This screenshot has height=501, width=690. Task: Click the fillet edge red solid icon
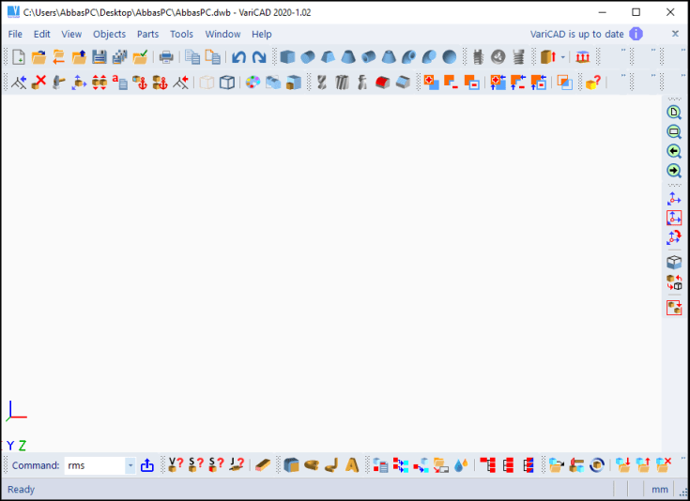pos(383,83)
